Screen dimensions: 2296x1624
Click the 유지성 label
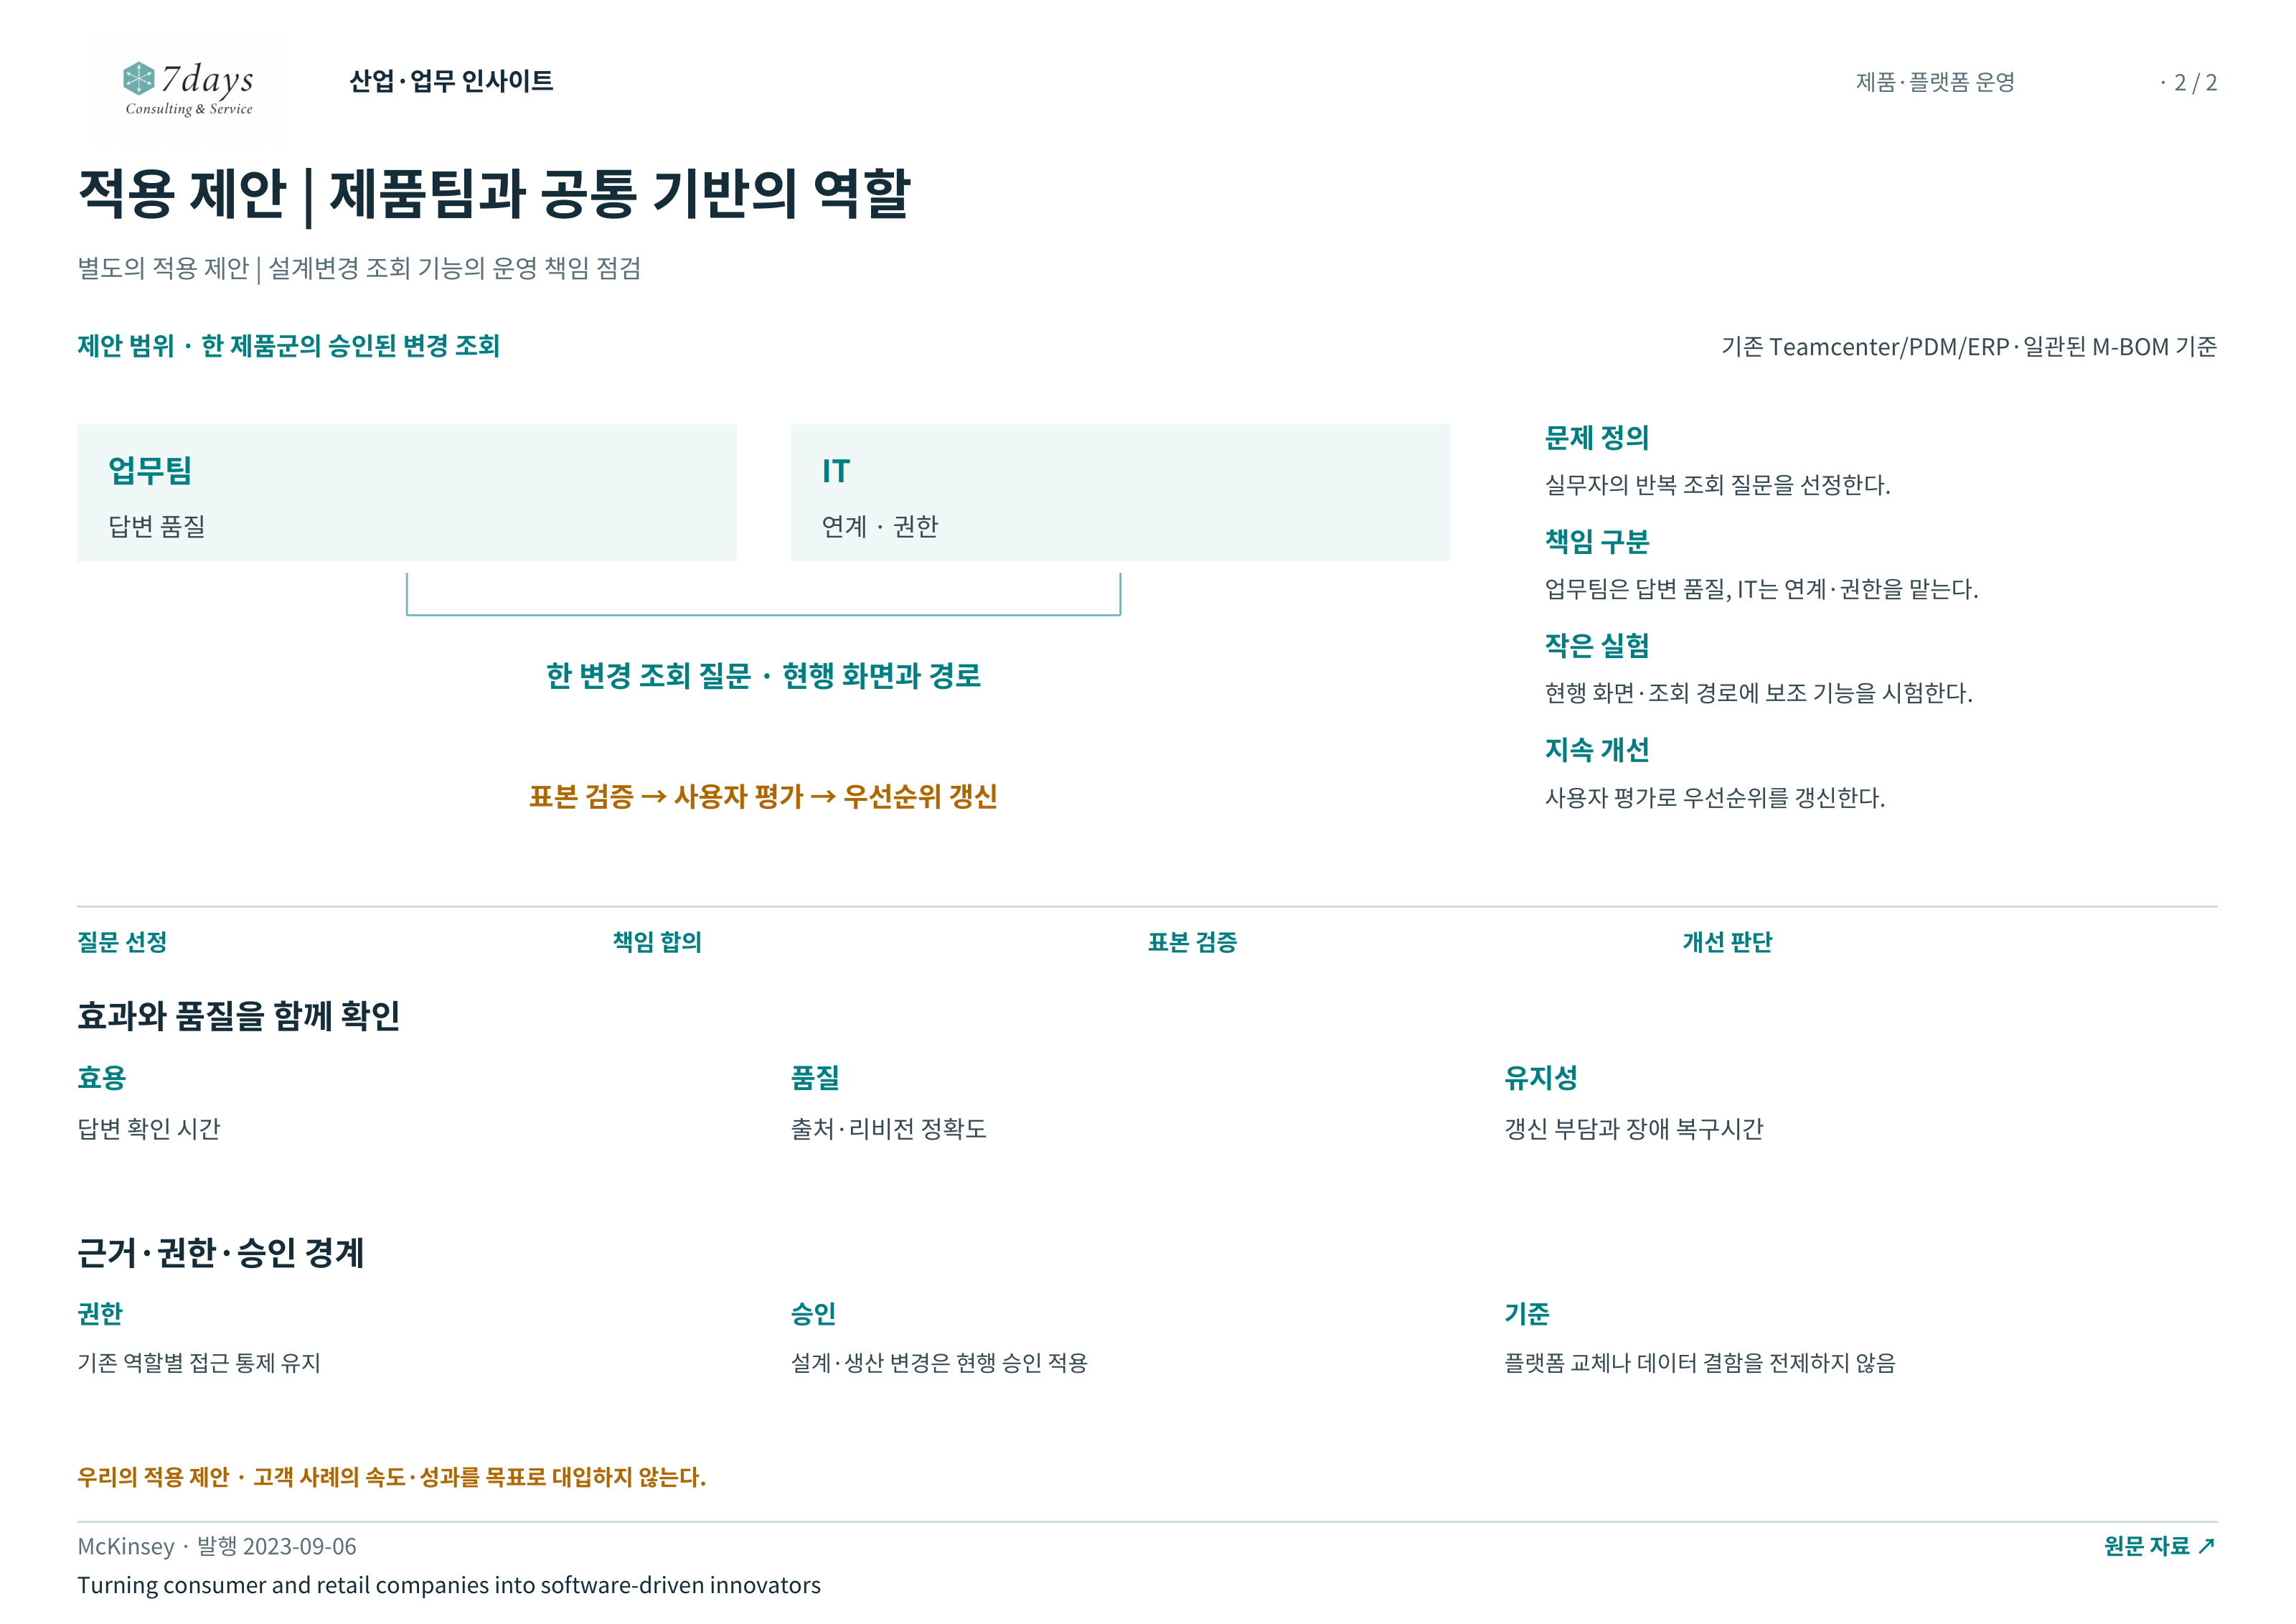[x=1541, y=1078]
